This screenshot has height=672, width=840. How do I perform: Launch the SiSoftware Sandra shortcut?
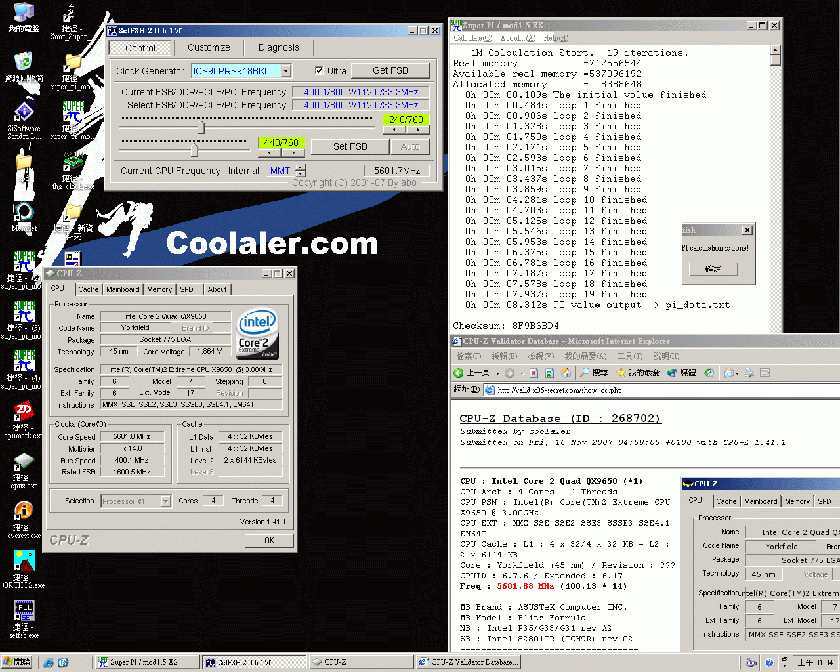(x=24, y=119)
